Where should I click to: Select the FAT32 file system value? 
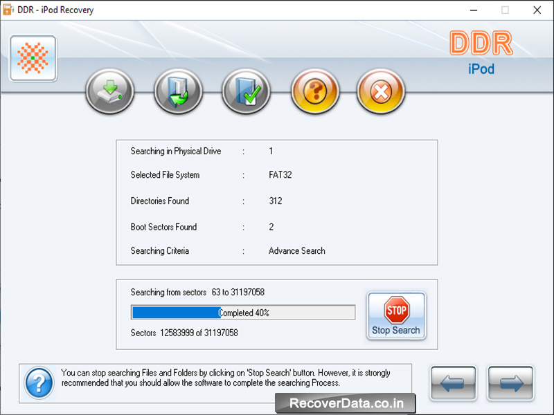pyautogui.click(x=280, y=176)
